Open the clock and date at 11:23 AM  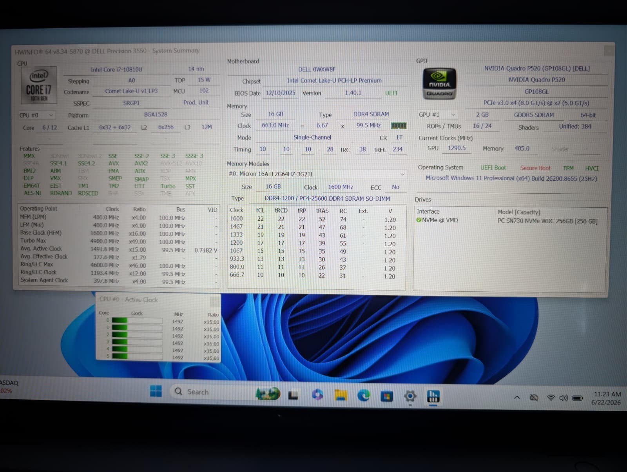click(607, 398)
